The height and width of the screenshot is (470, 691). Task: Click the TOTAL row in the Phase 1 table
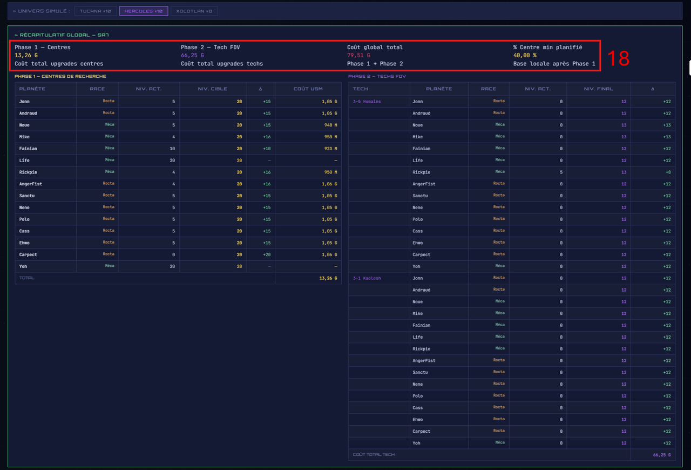[178, 278]
